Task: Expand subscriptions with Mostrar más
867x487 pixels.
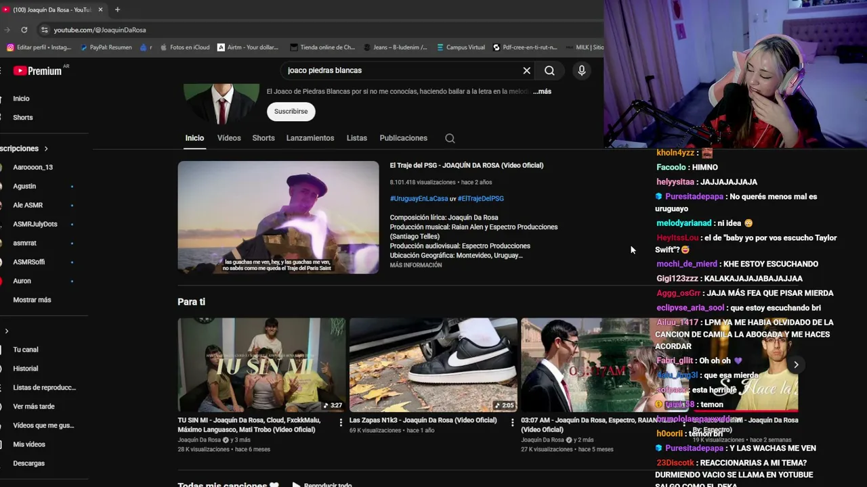Action: click(x=32, y=300)
